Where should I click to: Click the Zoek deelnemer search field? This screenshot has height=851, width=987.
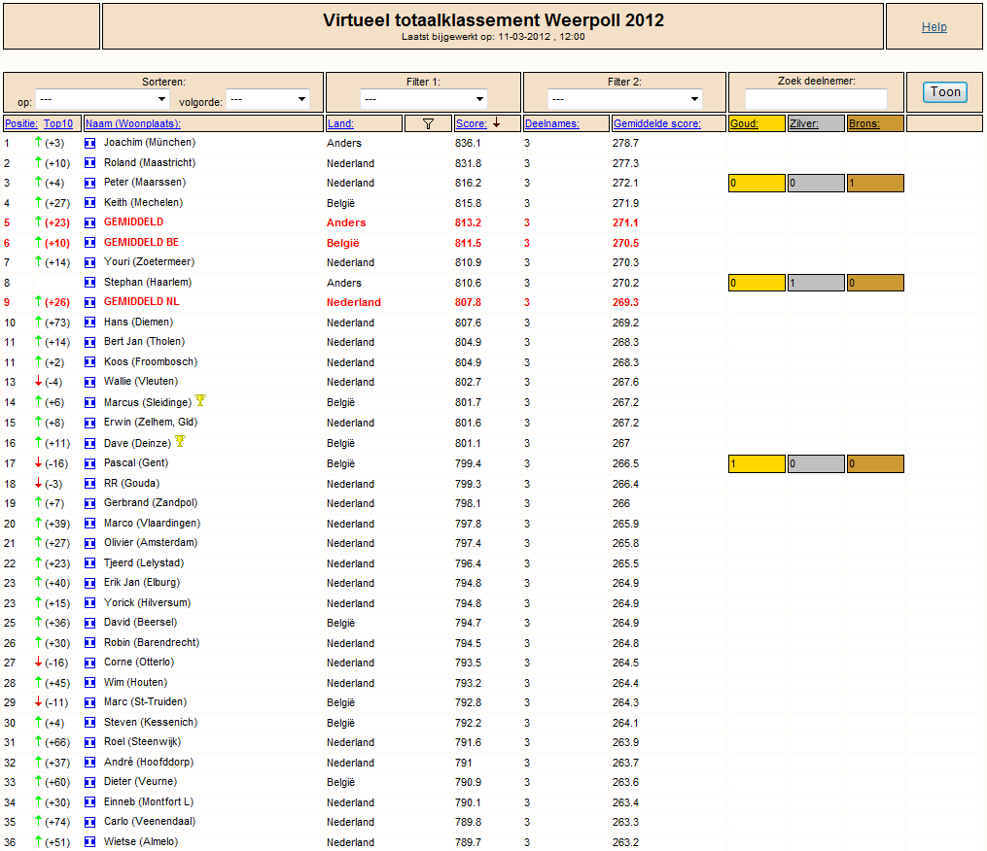(816, 99)
